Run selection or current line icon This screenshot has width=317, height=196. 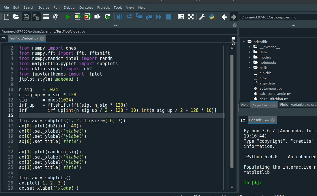[97, 17]
